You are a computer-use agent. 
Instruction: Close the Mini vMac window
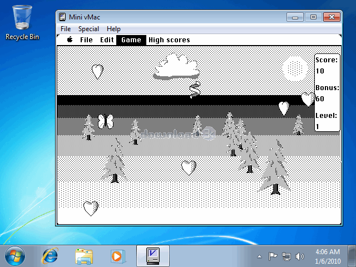[x=332, y=17]
